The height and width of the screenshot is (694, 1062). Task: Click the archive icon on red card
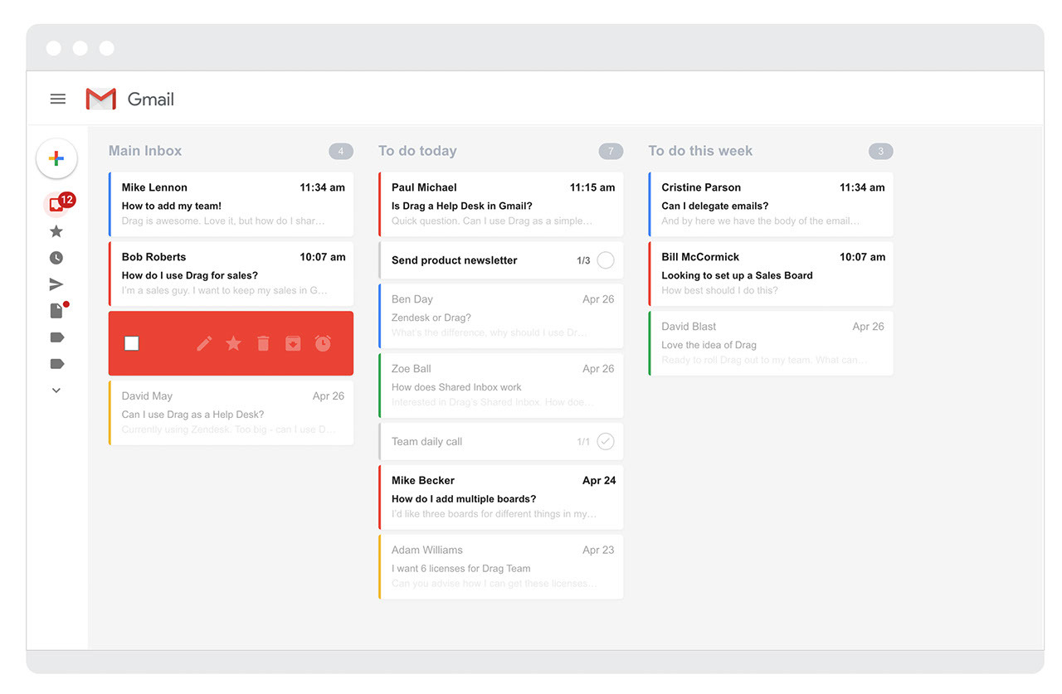(293, 343)
